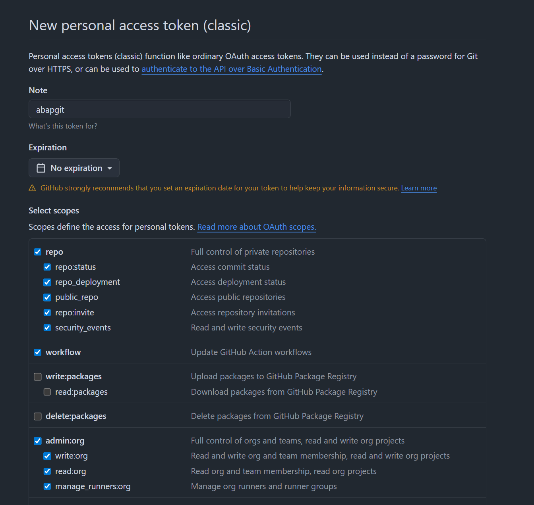Follow the authenticate to the API link
Screen dimensions: 534x505
point(232,69)
